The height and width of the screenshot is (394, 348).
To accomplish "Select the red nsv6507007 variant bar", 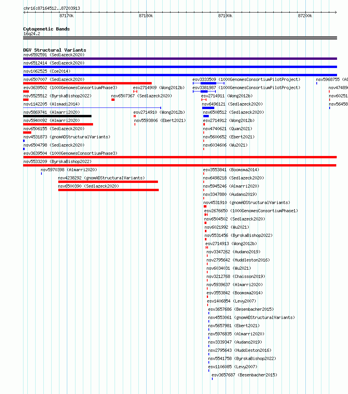I will coord(87,83).
